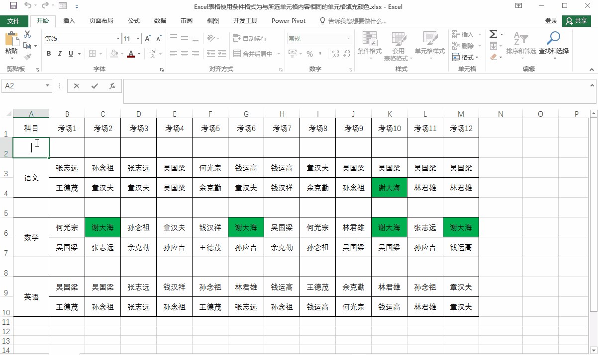
Task: Open the 套用表格格式 table format menu
Action: coord(399,46)
